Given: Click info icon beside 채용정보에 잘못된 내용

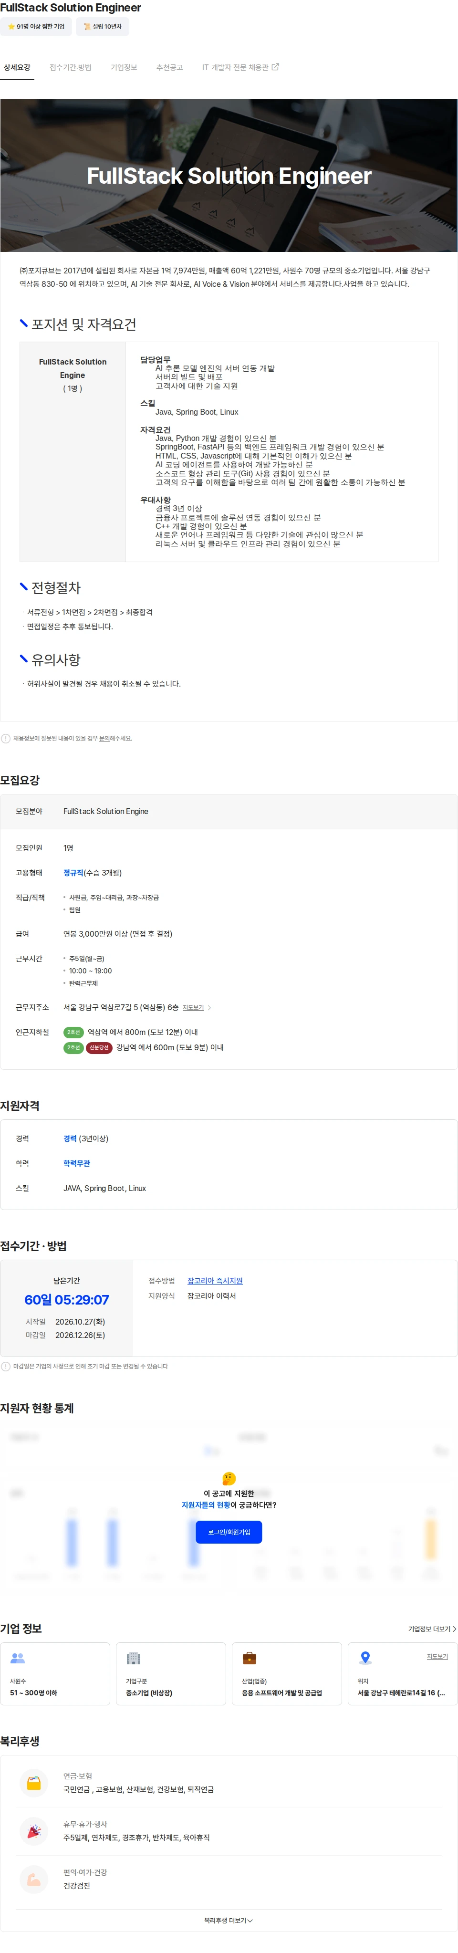Looking at the screenshot, I should [5, 739].
